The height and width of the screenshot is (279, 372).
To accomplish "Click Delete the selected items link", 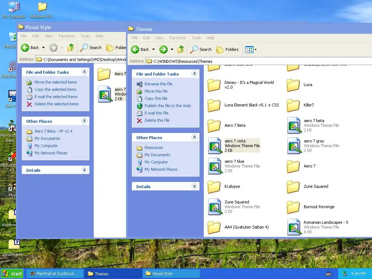I will pos(56,104).
